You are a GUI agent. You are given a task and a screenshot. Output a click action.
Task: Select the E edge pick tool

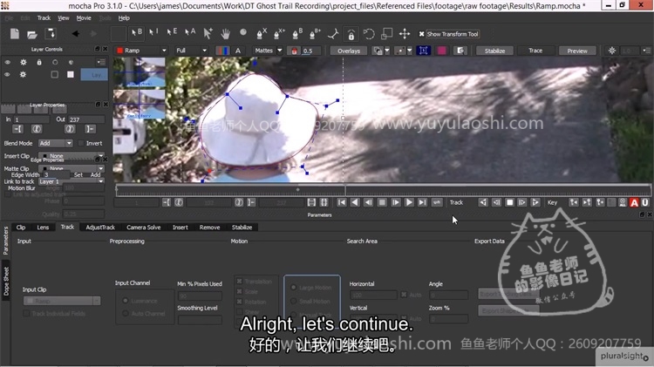tap(172, 32)
